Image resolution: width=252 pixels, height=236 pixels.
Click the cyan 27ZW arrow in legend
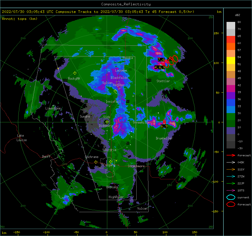tap(231, 177)
